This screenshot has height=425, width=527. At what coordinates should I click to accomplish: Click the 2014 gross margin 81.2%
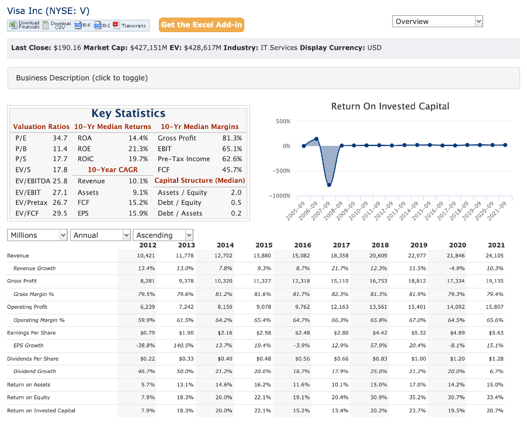224,294
